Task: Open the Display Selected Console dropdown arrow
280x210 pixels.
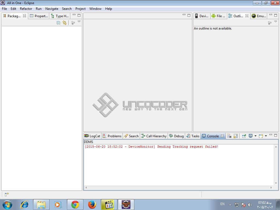Action: coord(255,136)
